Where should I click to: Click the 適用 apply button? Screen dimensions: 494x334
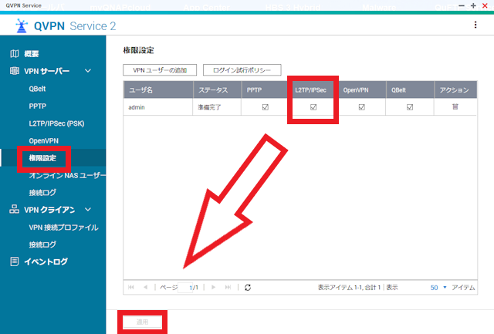142,322
